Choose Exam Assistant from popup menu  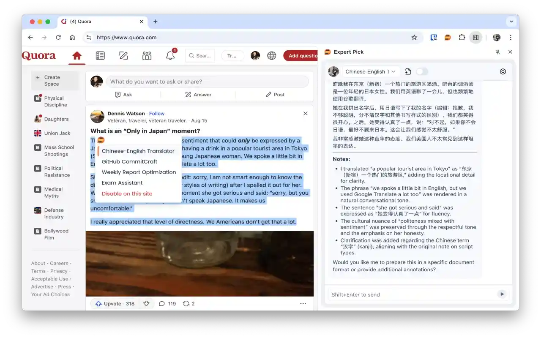pyautogui.click(x=122, y=183)
